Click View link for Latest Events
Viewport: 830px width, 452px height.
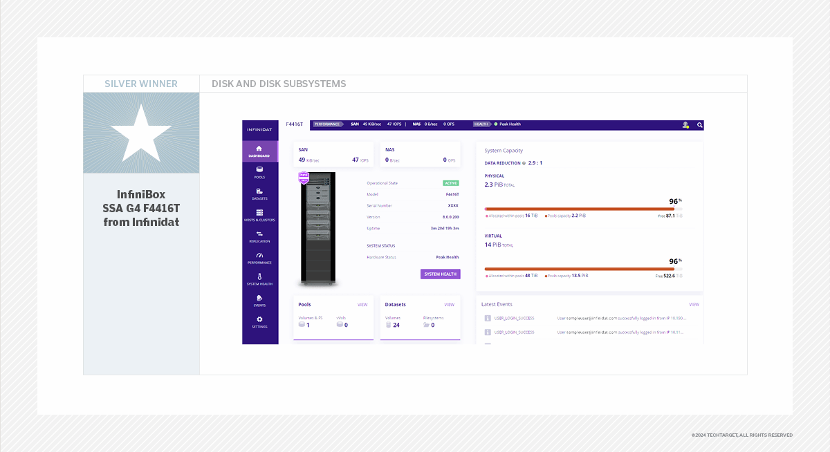tap(694, 304)
